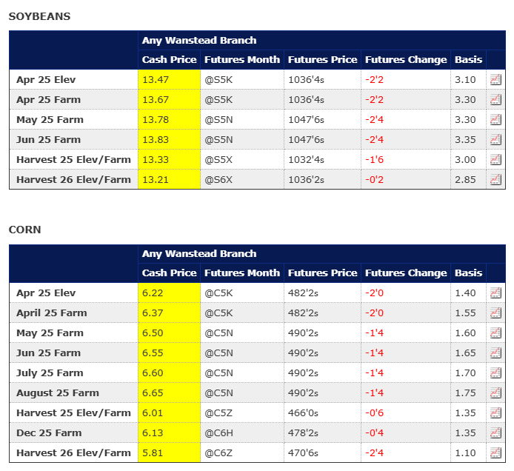Screen dimensions: 514x471
Task: Click soybeans cash price 13.83
Action: coord(156,140)
